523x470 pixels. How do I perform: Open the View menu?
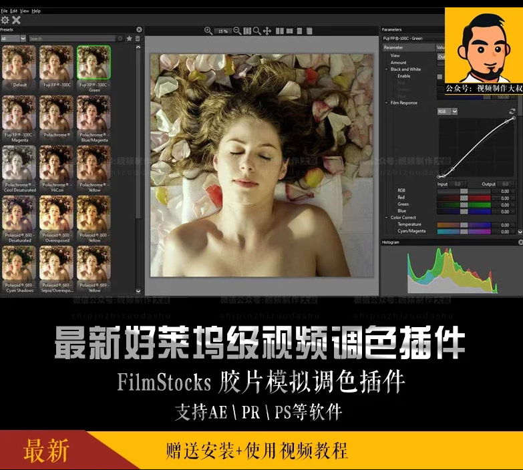[x=24, y=11]
